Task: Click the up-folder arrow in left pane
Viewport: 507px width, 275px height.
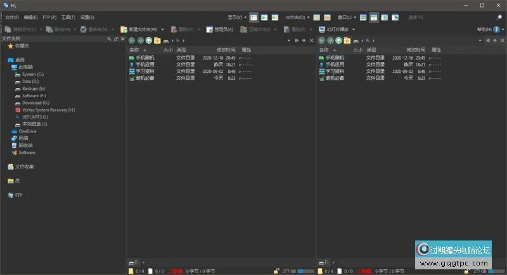Action: pos(148,41)
